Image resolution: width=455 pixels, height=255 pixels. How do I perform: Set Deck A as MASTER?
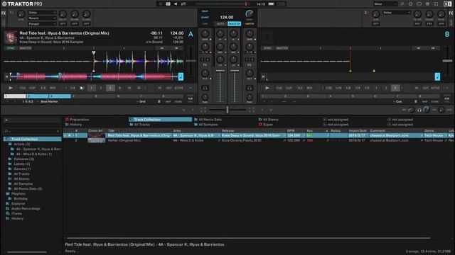pos(26,48)
